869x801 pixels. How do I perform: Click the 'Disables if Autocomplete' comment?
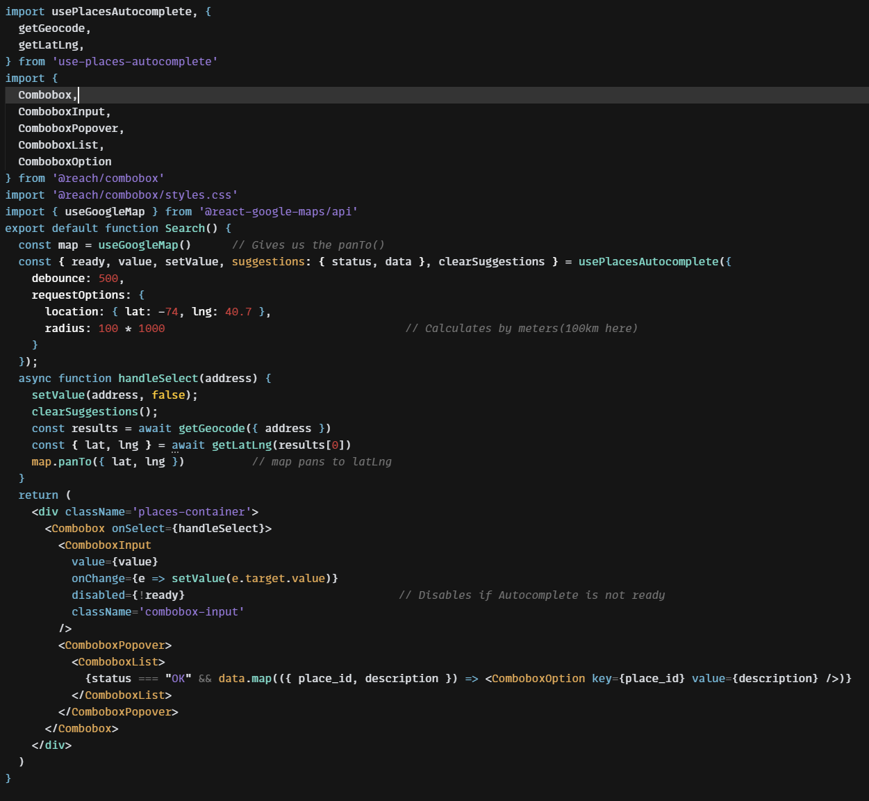[532, 595]
